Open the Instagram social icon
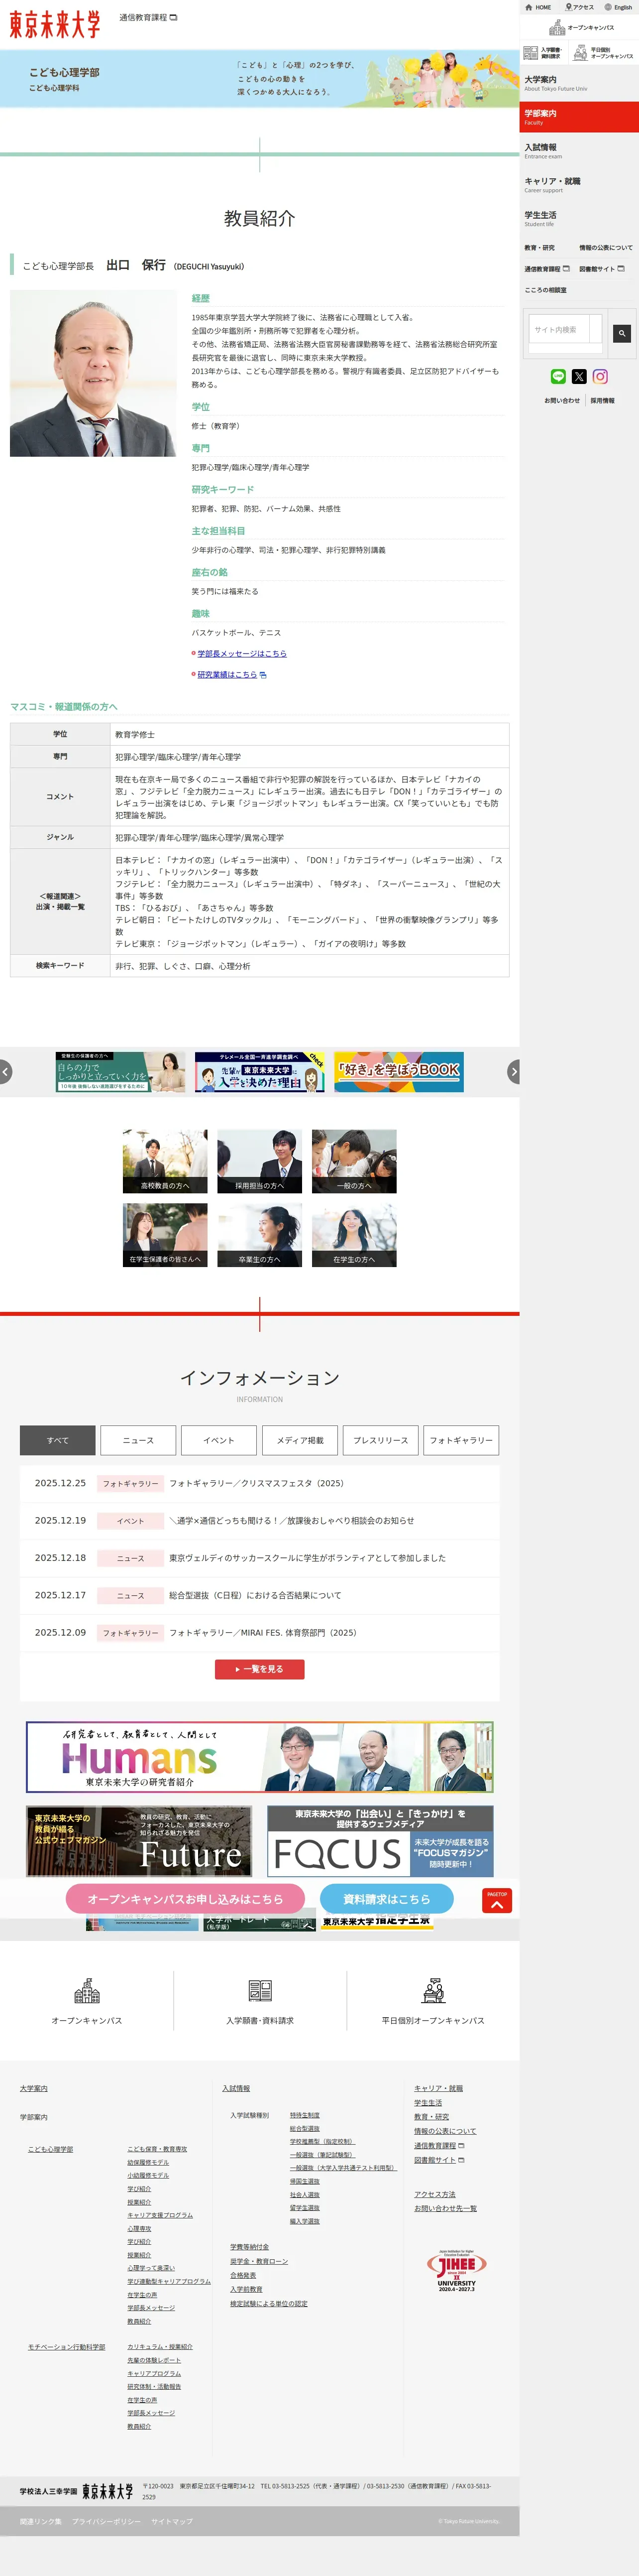 tap(600, 376)
